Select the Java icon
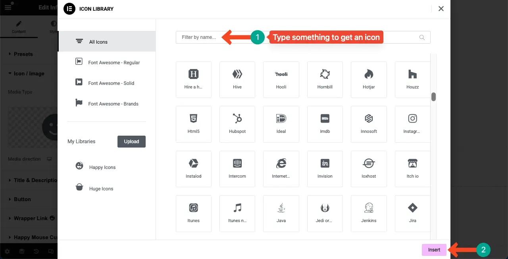This screenshot has width=508, height=259. (281, 213)
